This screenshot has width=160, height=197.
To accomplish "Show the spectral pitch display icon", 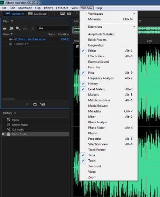I will coord(69,13).
